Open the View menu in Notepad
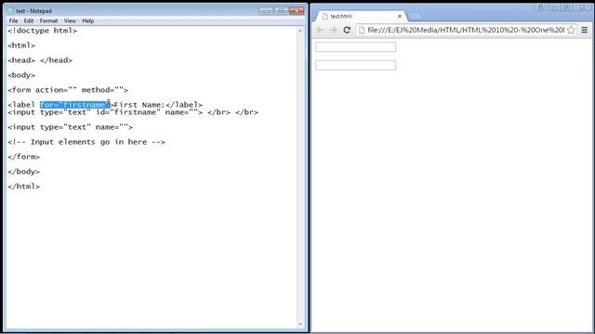 70,20
